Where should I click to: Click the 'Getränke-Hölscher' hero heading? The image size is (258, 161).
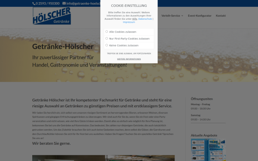(63, 46)
